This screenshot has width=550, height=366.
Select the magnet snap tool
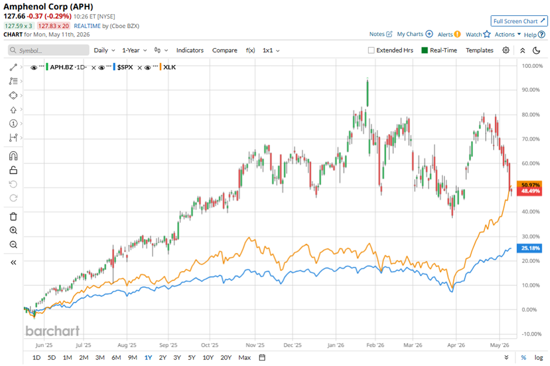(13, 156)
